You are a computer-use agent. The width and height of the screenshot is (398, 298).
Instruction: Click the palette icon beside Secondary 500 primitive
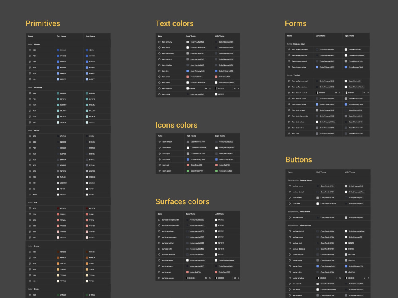(x=30, y=105)
